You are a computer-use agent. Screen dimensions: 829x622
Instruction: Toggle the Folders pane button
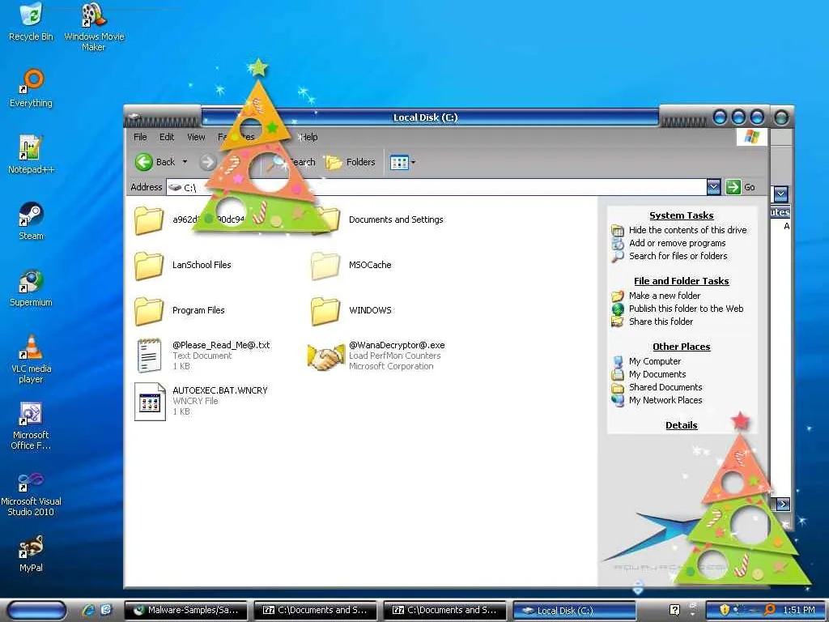pos(350,162)
